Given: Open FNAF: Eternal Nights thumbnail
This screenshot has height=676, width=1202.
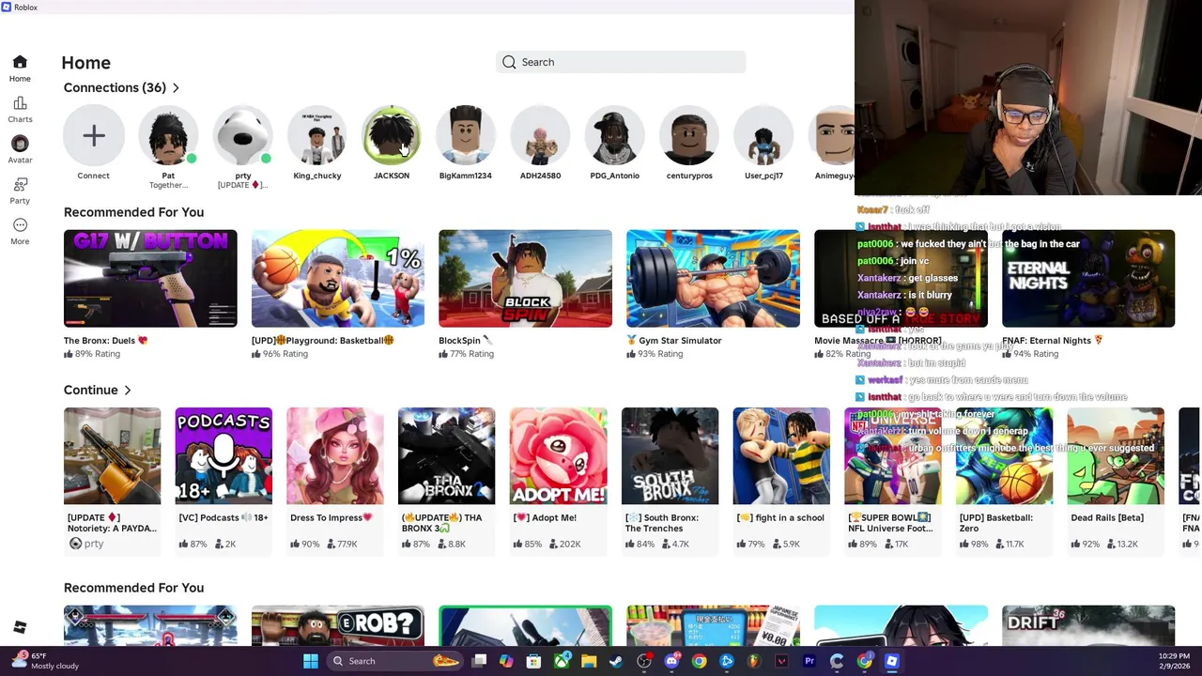Looking at the screenshot, I should coord(1088,278).
